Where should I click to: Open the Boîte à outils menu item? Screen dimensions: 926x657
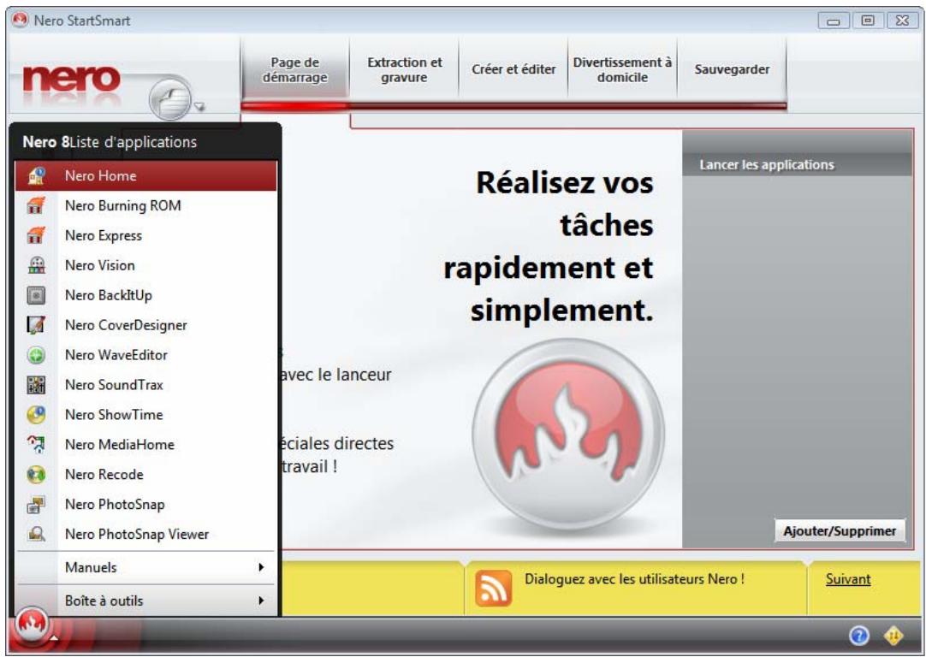coord(145,601)
